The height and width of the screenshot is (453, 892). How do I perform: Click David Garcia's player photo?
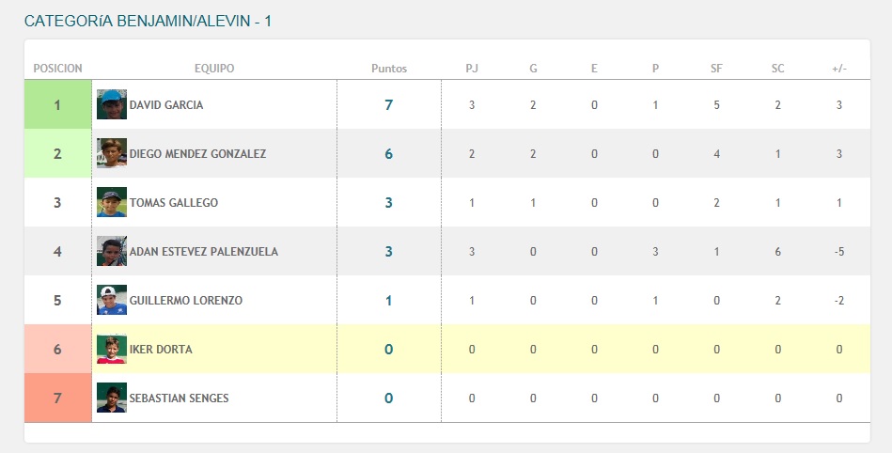click(x=112, y=104)
